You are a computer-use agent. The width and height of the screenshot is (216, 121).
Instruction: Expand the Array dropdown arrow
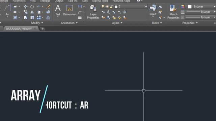pyautogui.click(x=43, y=17)
